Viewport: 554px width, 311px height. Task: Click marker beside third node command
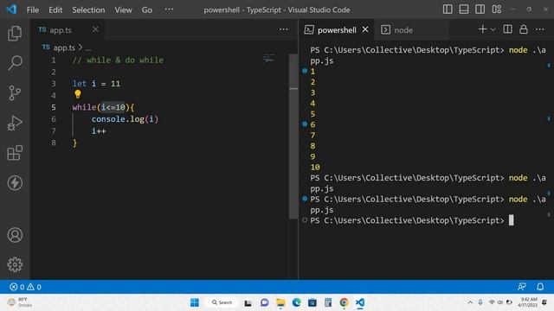coord(305,199)
